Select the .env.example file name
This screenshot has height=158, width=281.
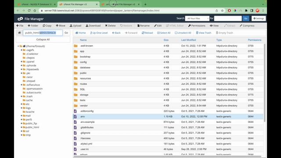87,122
